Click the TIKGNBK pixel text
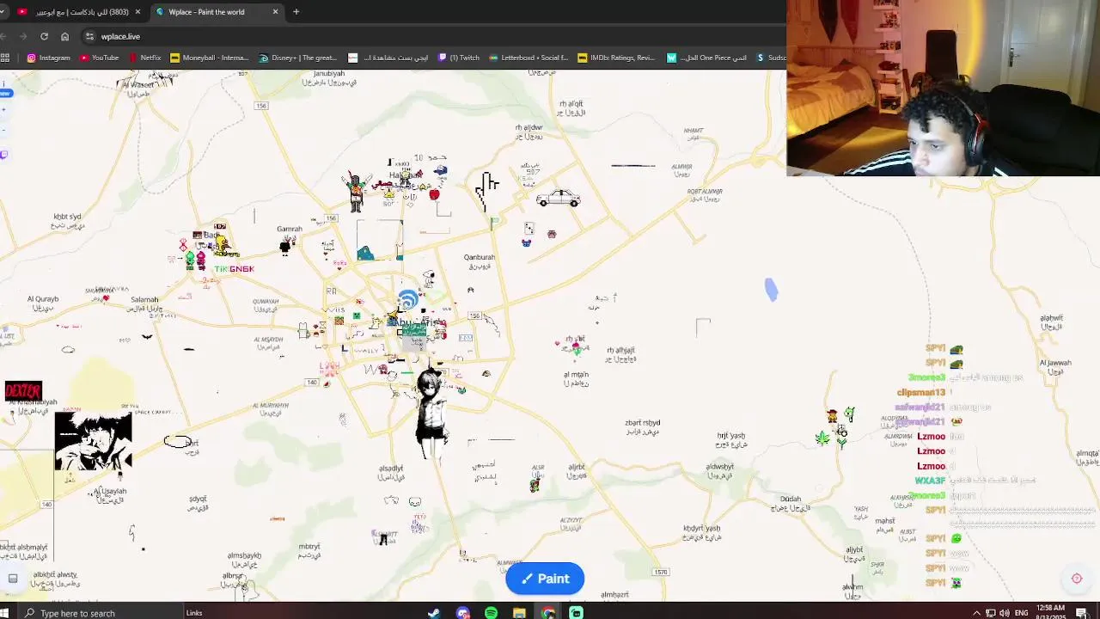The image size is (1100, 619). pyautogui.click(x=234, y=269)
